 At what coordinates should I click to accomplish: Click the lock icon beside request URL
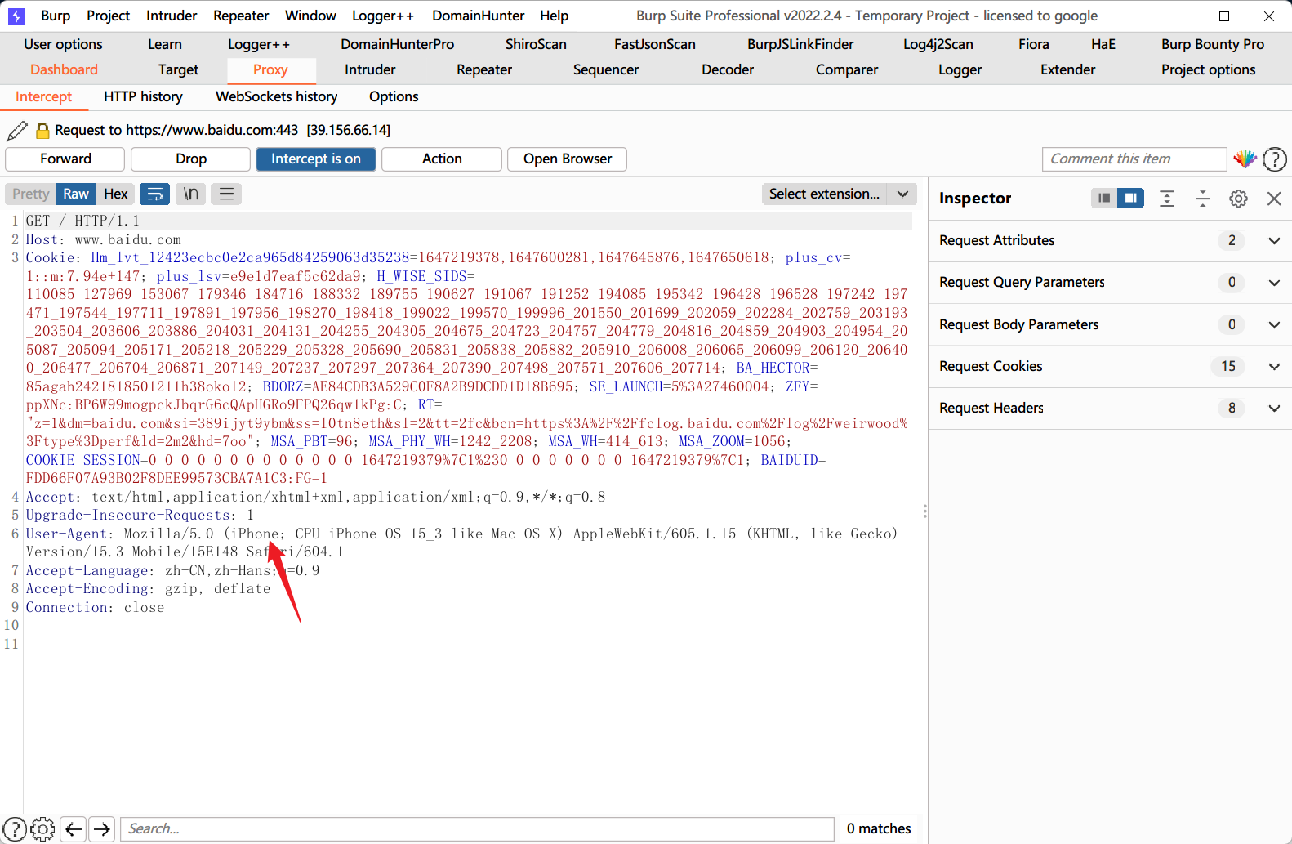pyautogui.click(x=42, y=131)
